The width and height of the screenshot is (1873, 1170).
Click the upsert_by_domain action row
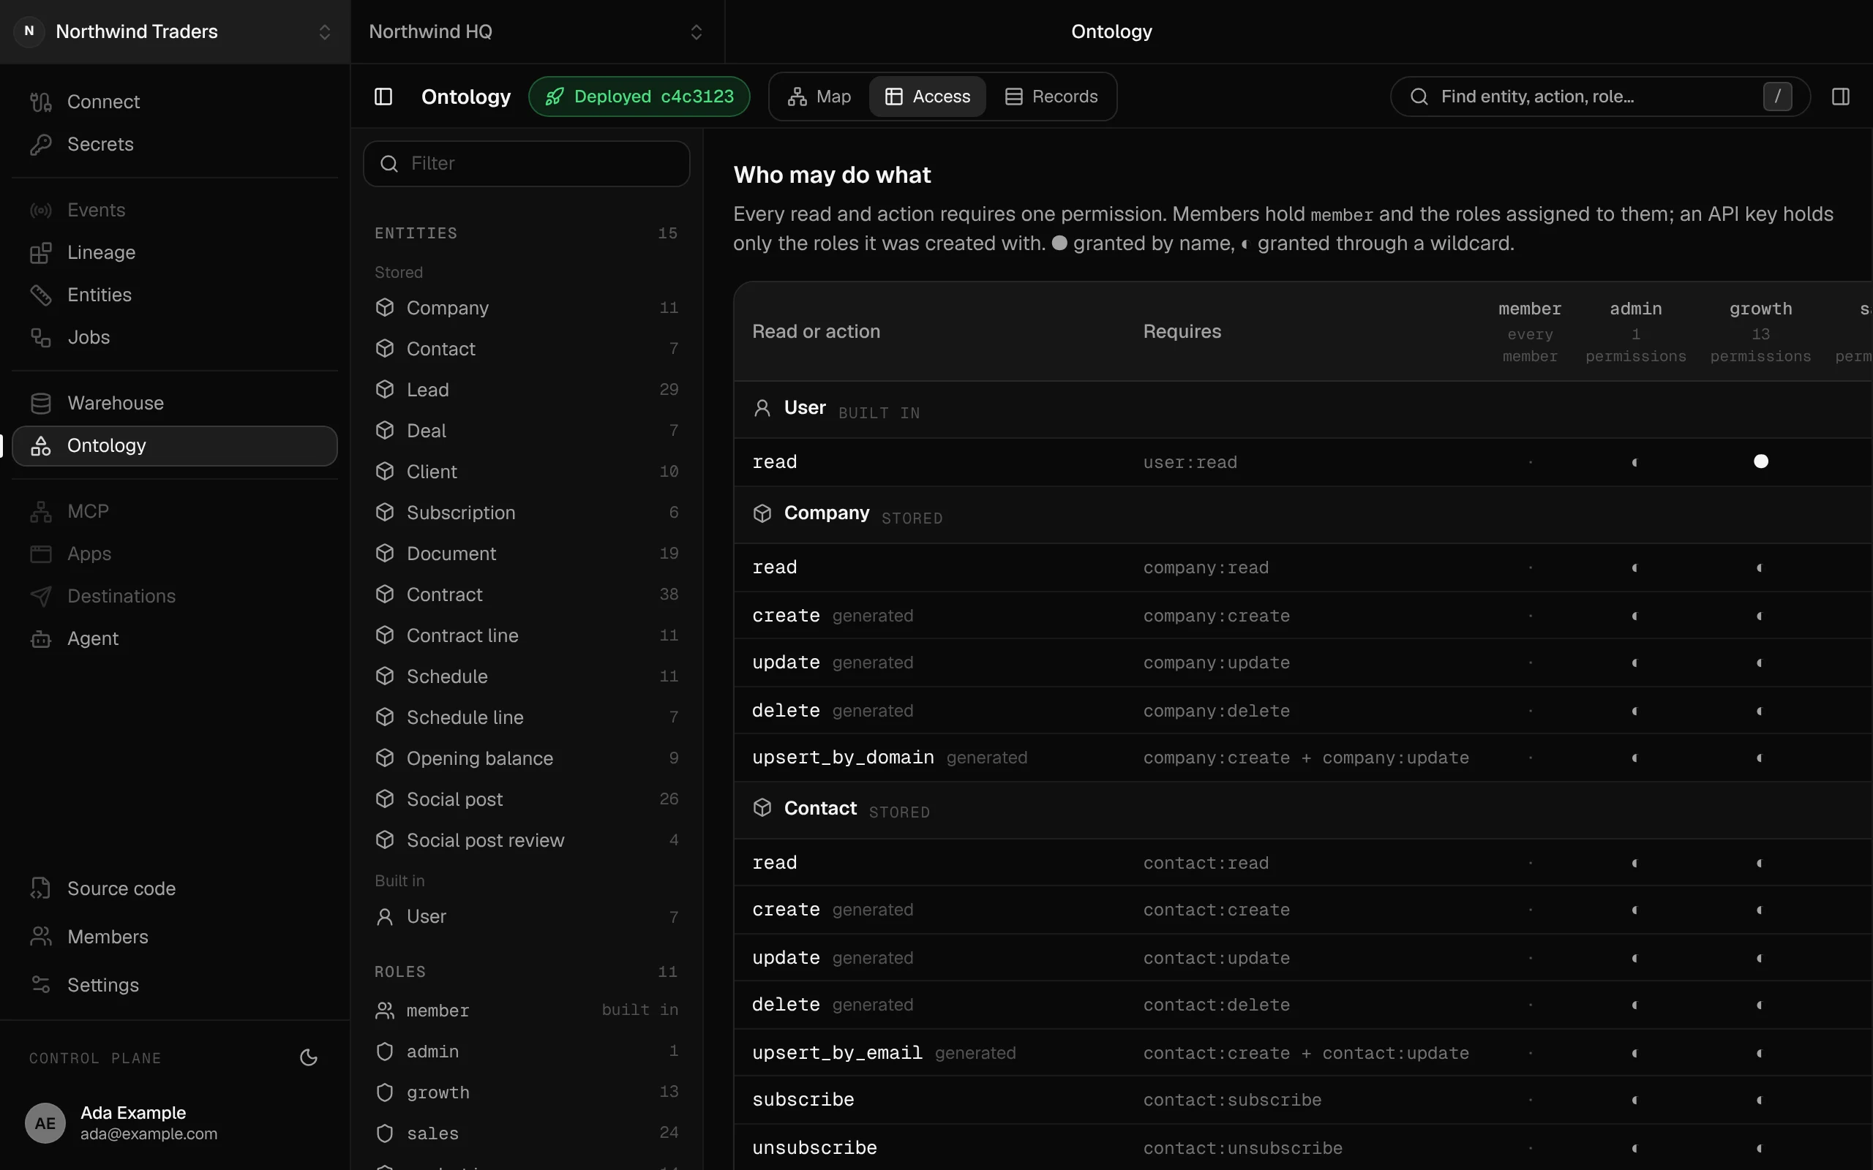click(x=1302, y=758)
